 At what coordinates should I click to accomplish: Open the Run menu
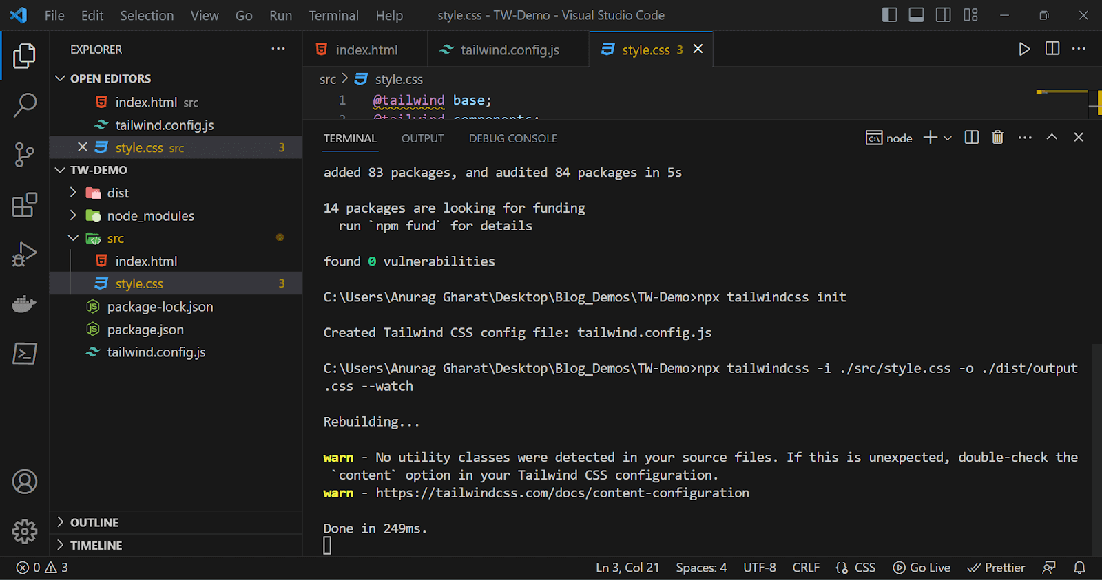(x=280, y=15)
